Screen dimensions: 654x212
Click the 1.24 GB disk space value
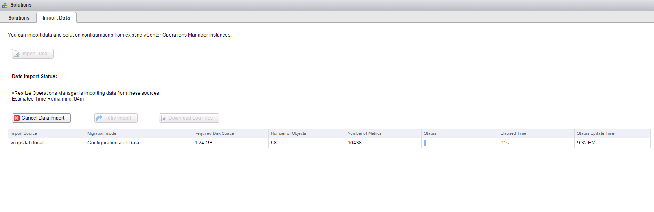[x=203, y=143]
